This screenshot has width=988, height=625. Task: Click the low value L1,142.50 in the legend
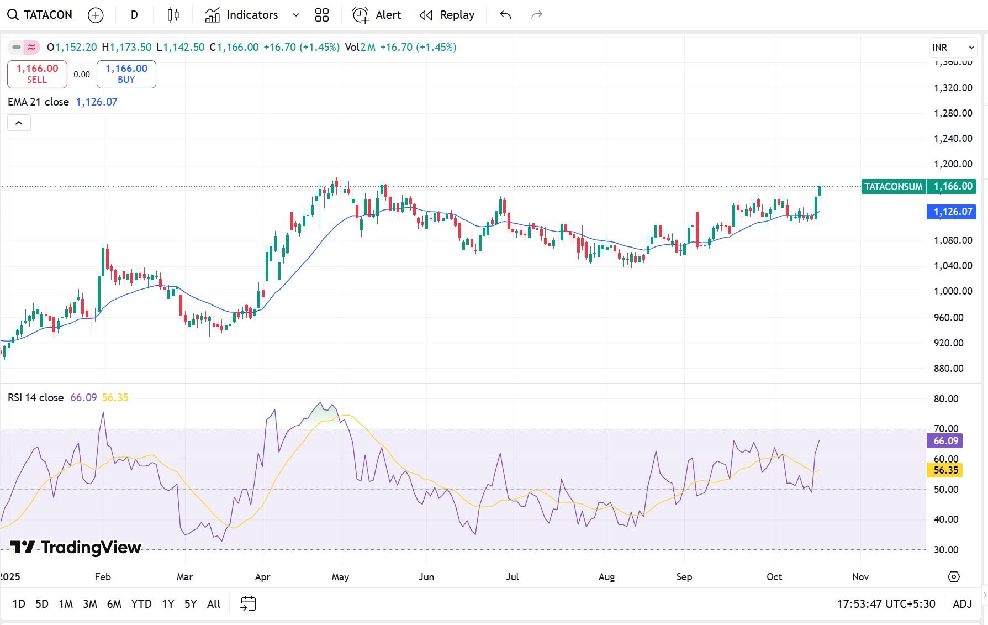(181, 48)
